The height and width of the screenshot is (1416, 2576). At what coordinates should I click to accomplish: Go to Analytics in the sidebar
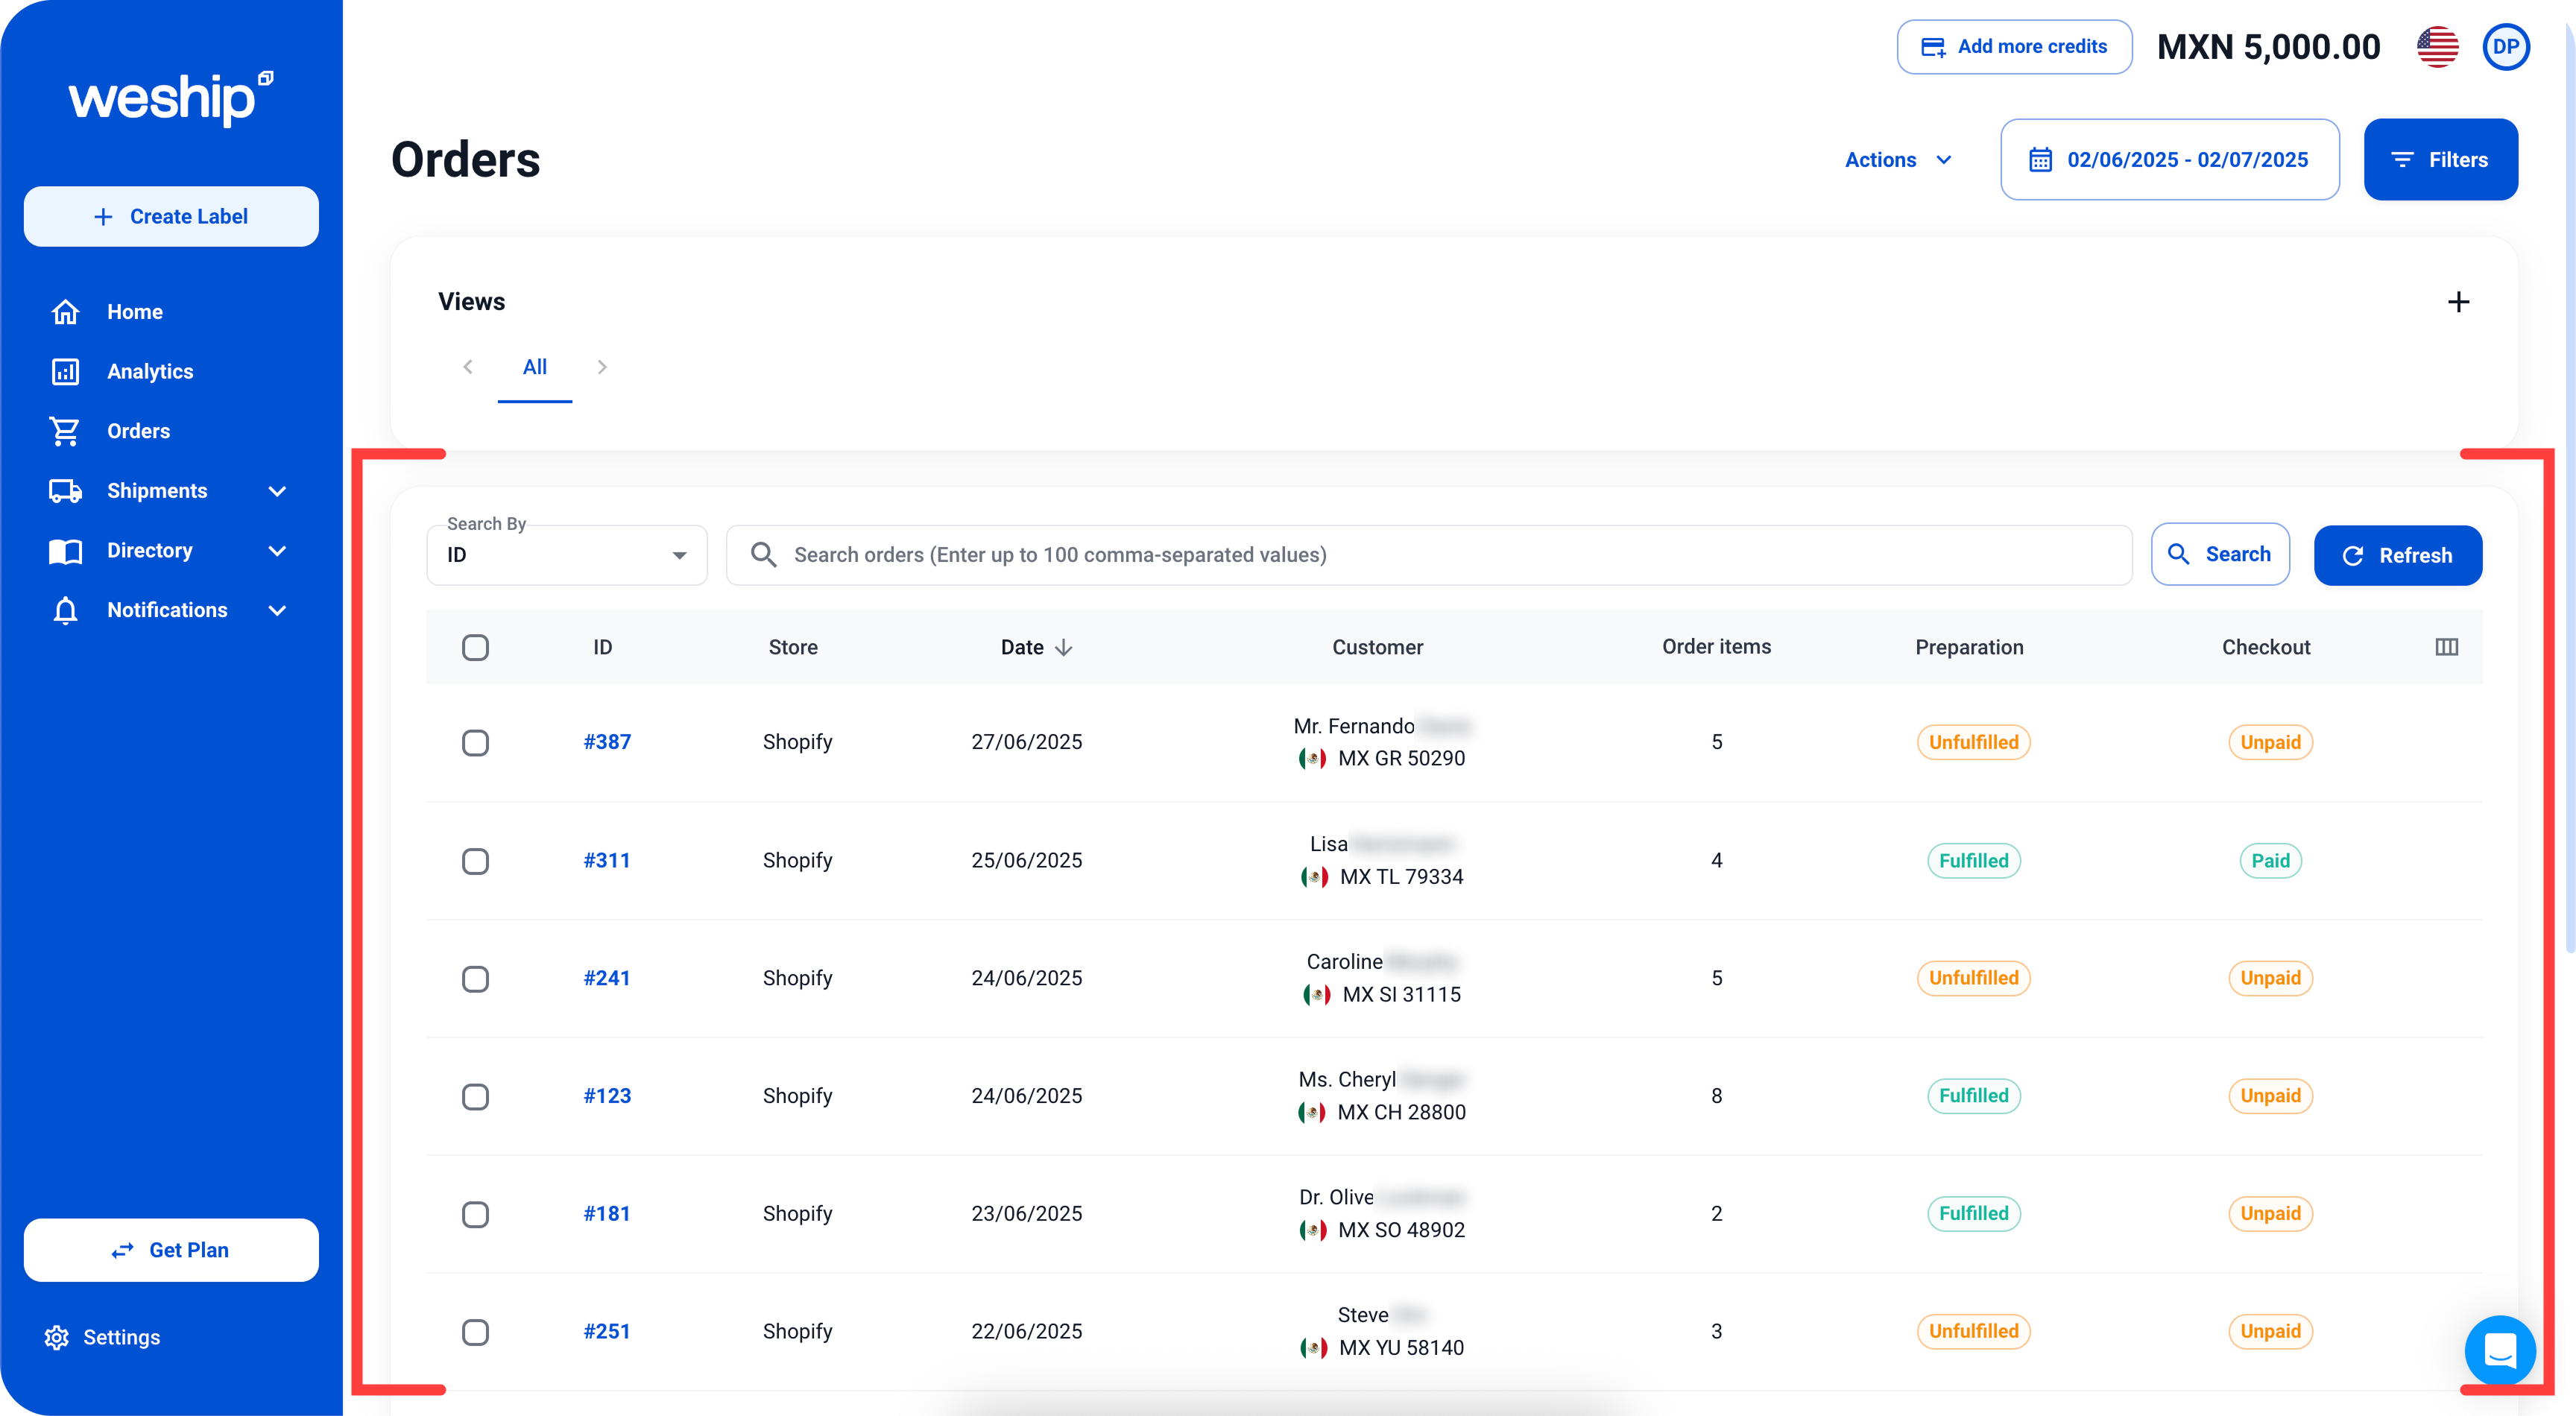pyautogui.click(x=150, y=372)
